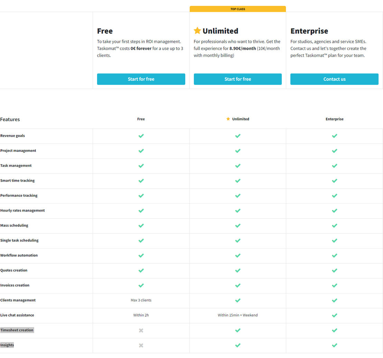Screen dimensions: 383x358
Task: Click the TOP CLASS yellow badge
Action: click(238, 9)
